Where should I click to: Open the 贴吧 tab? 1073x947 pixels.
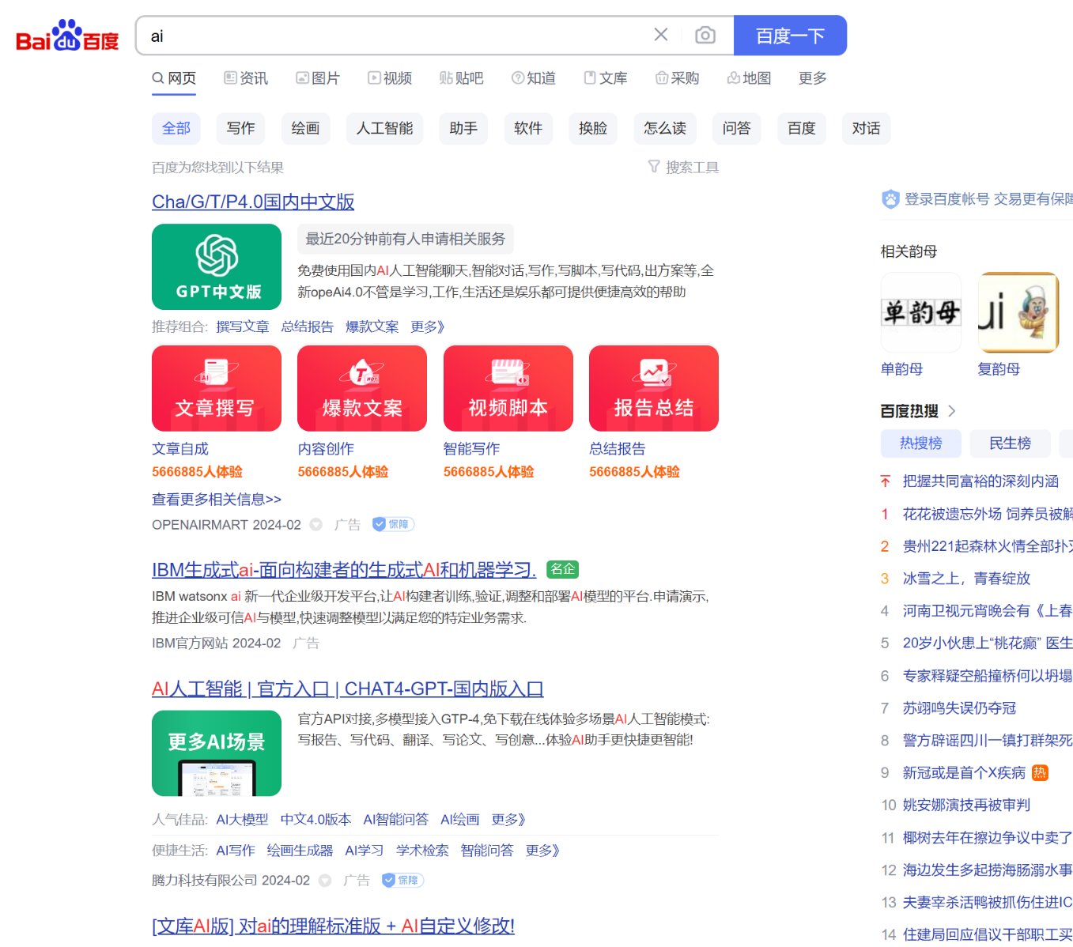[462, 78]
